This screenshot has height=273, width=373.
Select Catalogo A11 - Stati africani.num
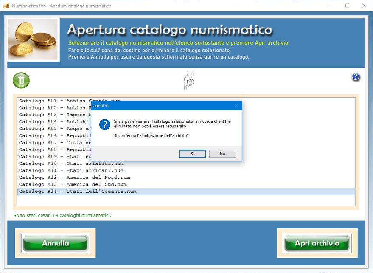(71, 170)
